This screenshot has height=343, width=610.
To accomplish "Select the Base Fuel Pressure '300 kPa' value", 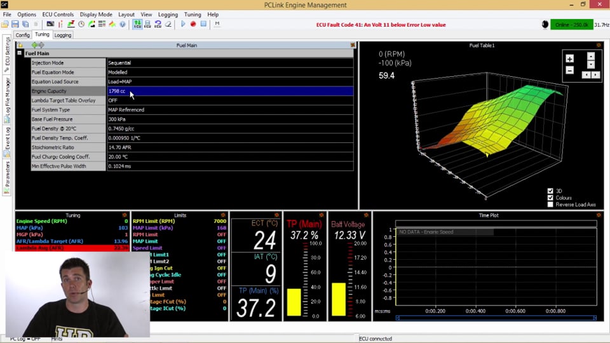I will point(230,119).
